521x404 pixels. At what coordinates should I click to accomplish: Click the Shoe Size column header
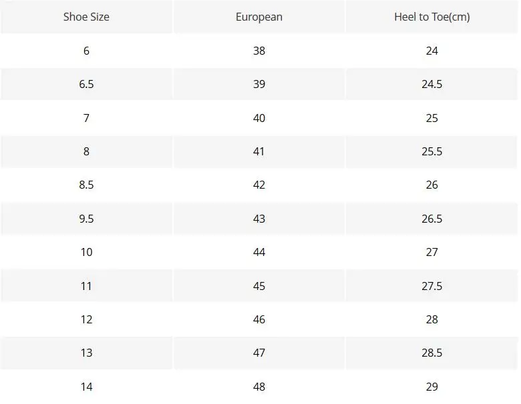(x=86, y=17)
